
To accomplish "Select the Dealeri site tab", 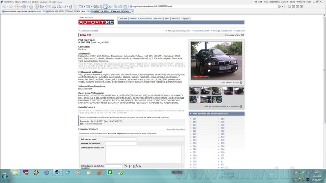I will (158, 18).
